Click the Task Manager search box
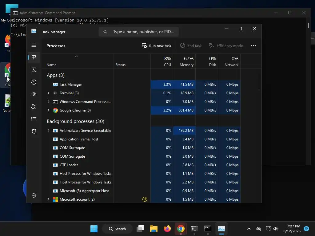Screen dimensions: 315x236 (x=139, y=32)
